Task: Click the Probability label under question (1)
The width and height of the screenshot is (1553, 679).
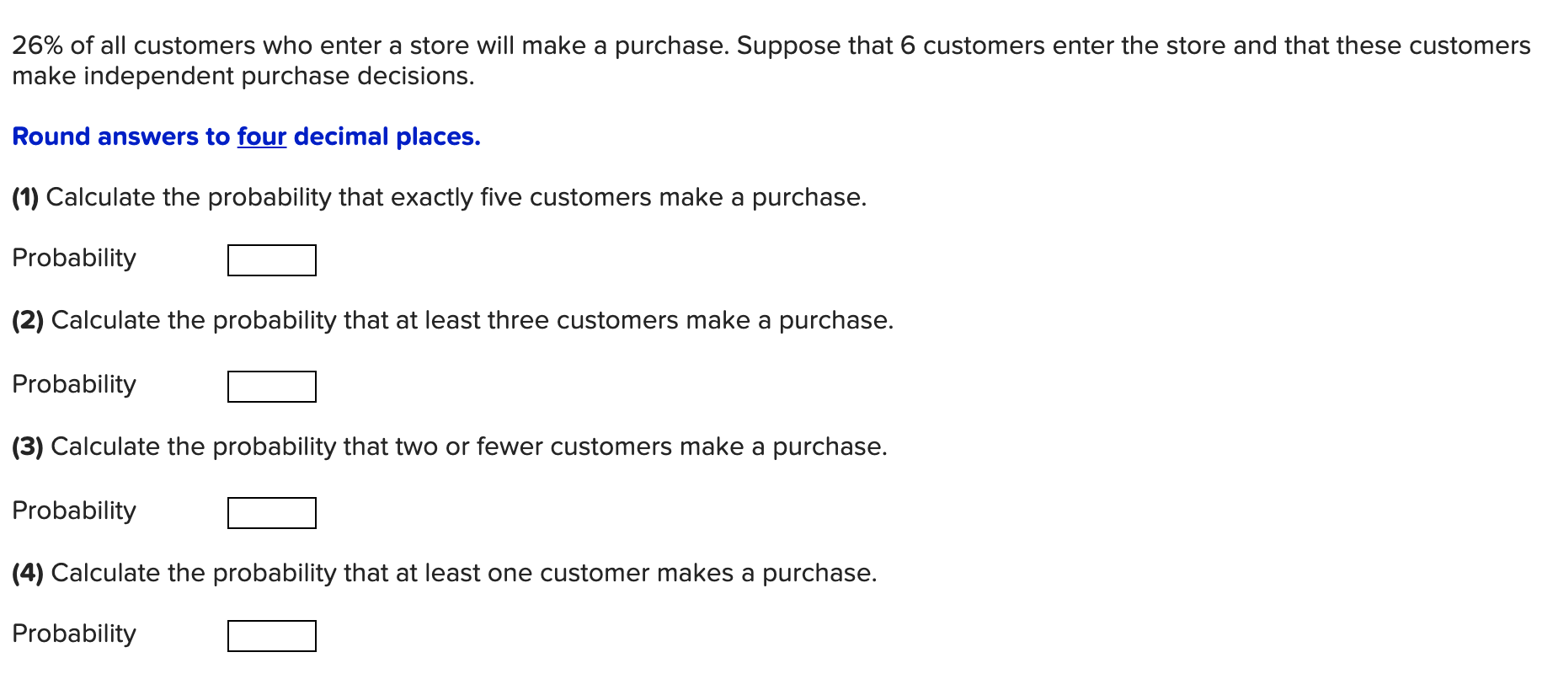Action: tap(74, 258)
